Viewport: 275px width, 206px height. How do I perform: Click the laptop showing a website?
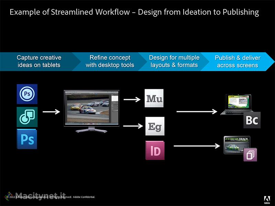pyautogui.click(x=237, y=105)
